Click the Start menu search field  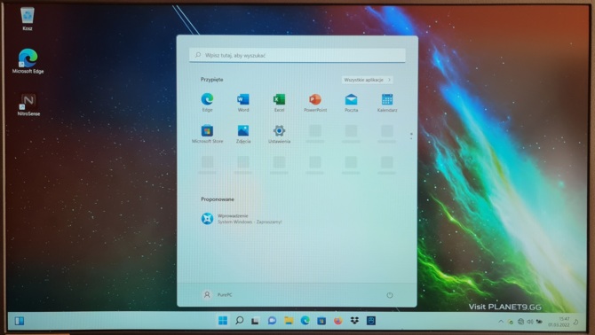point(297,55)
